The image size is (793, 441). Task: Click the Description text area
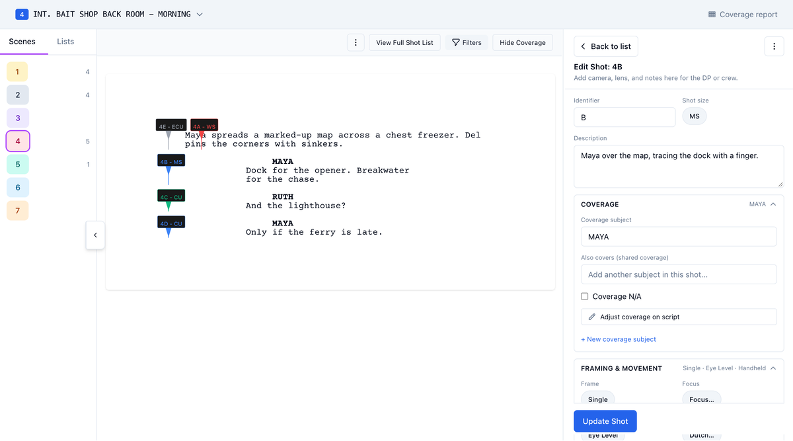[679, 167]
